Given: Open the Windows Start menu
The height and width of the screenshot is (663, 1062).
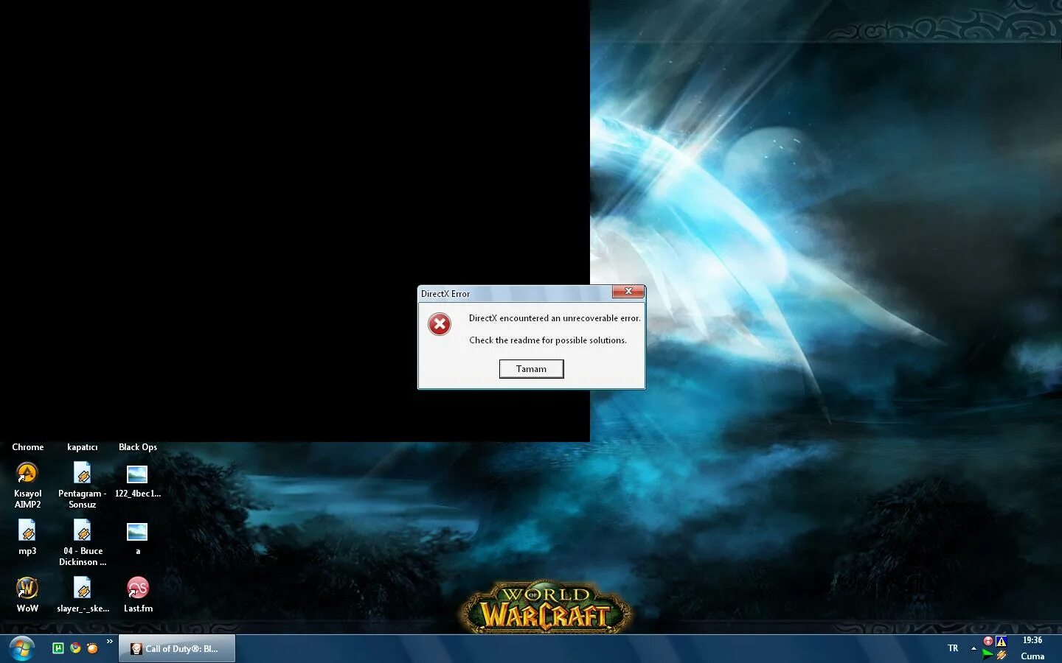Looking at the screenshot, I should (22, 649).
